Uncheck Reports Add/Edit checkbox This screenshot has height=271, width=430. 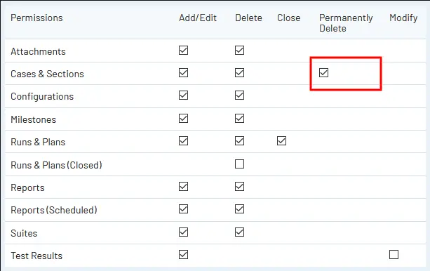tap(183, 187)
